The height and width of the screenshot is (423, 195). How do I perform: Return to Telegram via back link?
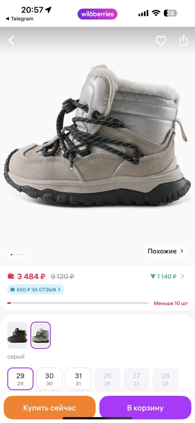click(19, 19)
